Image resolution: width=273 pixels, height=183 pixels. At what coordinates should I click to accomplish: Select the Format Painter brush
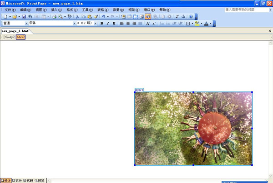coord(96,16)
